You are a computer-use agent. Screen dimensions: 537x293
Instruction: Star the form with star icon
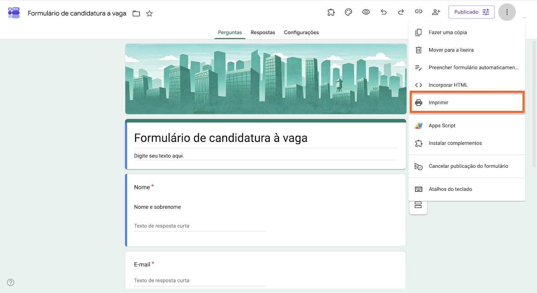click(x=149, y=13)
